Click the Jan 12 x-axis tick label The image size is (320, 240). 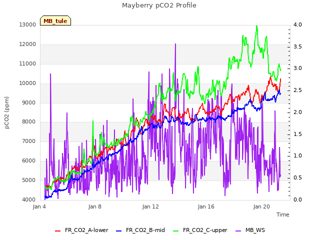[150, 206]
